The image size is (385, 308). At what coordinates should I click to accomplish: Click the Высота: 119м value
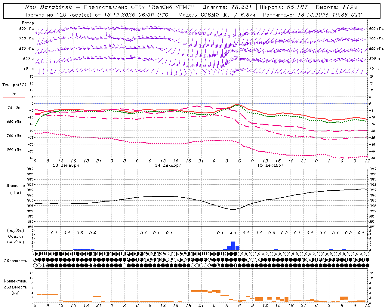(337, 7)
